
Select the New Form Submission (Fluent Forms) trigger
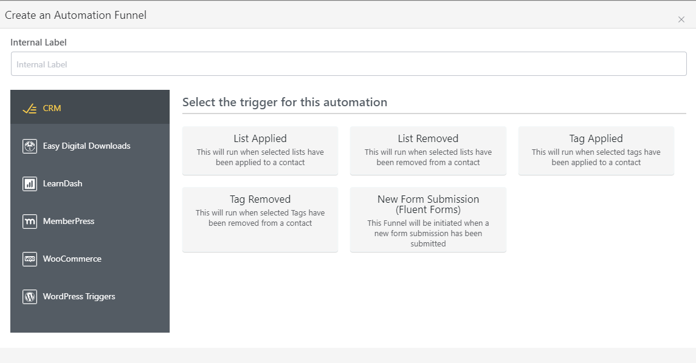tap(428, 219)
